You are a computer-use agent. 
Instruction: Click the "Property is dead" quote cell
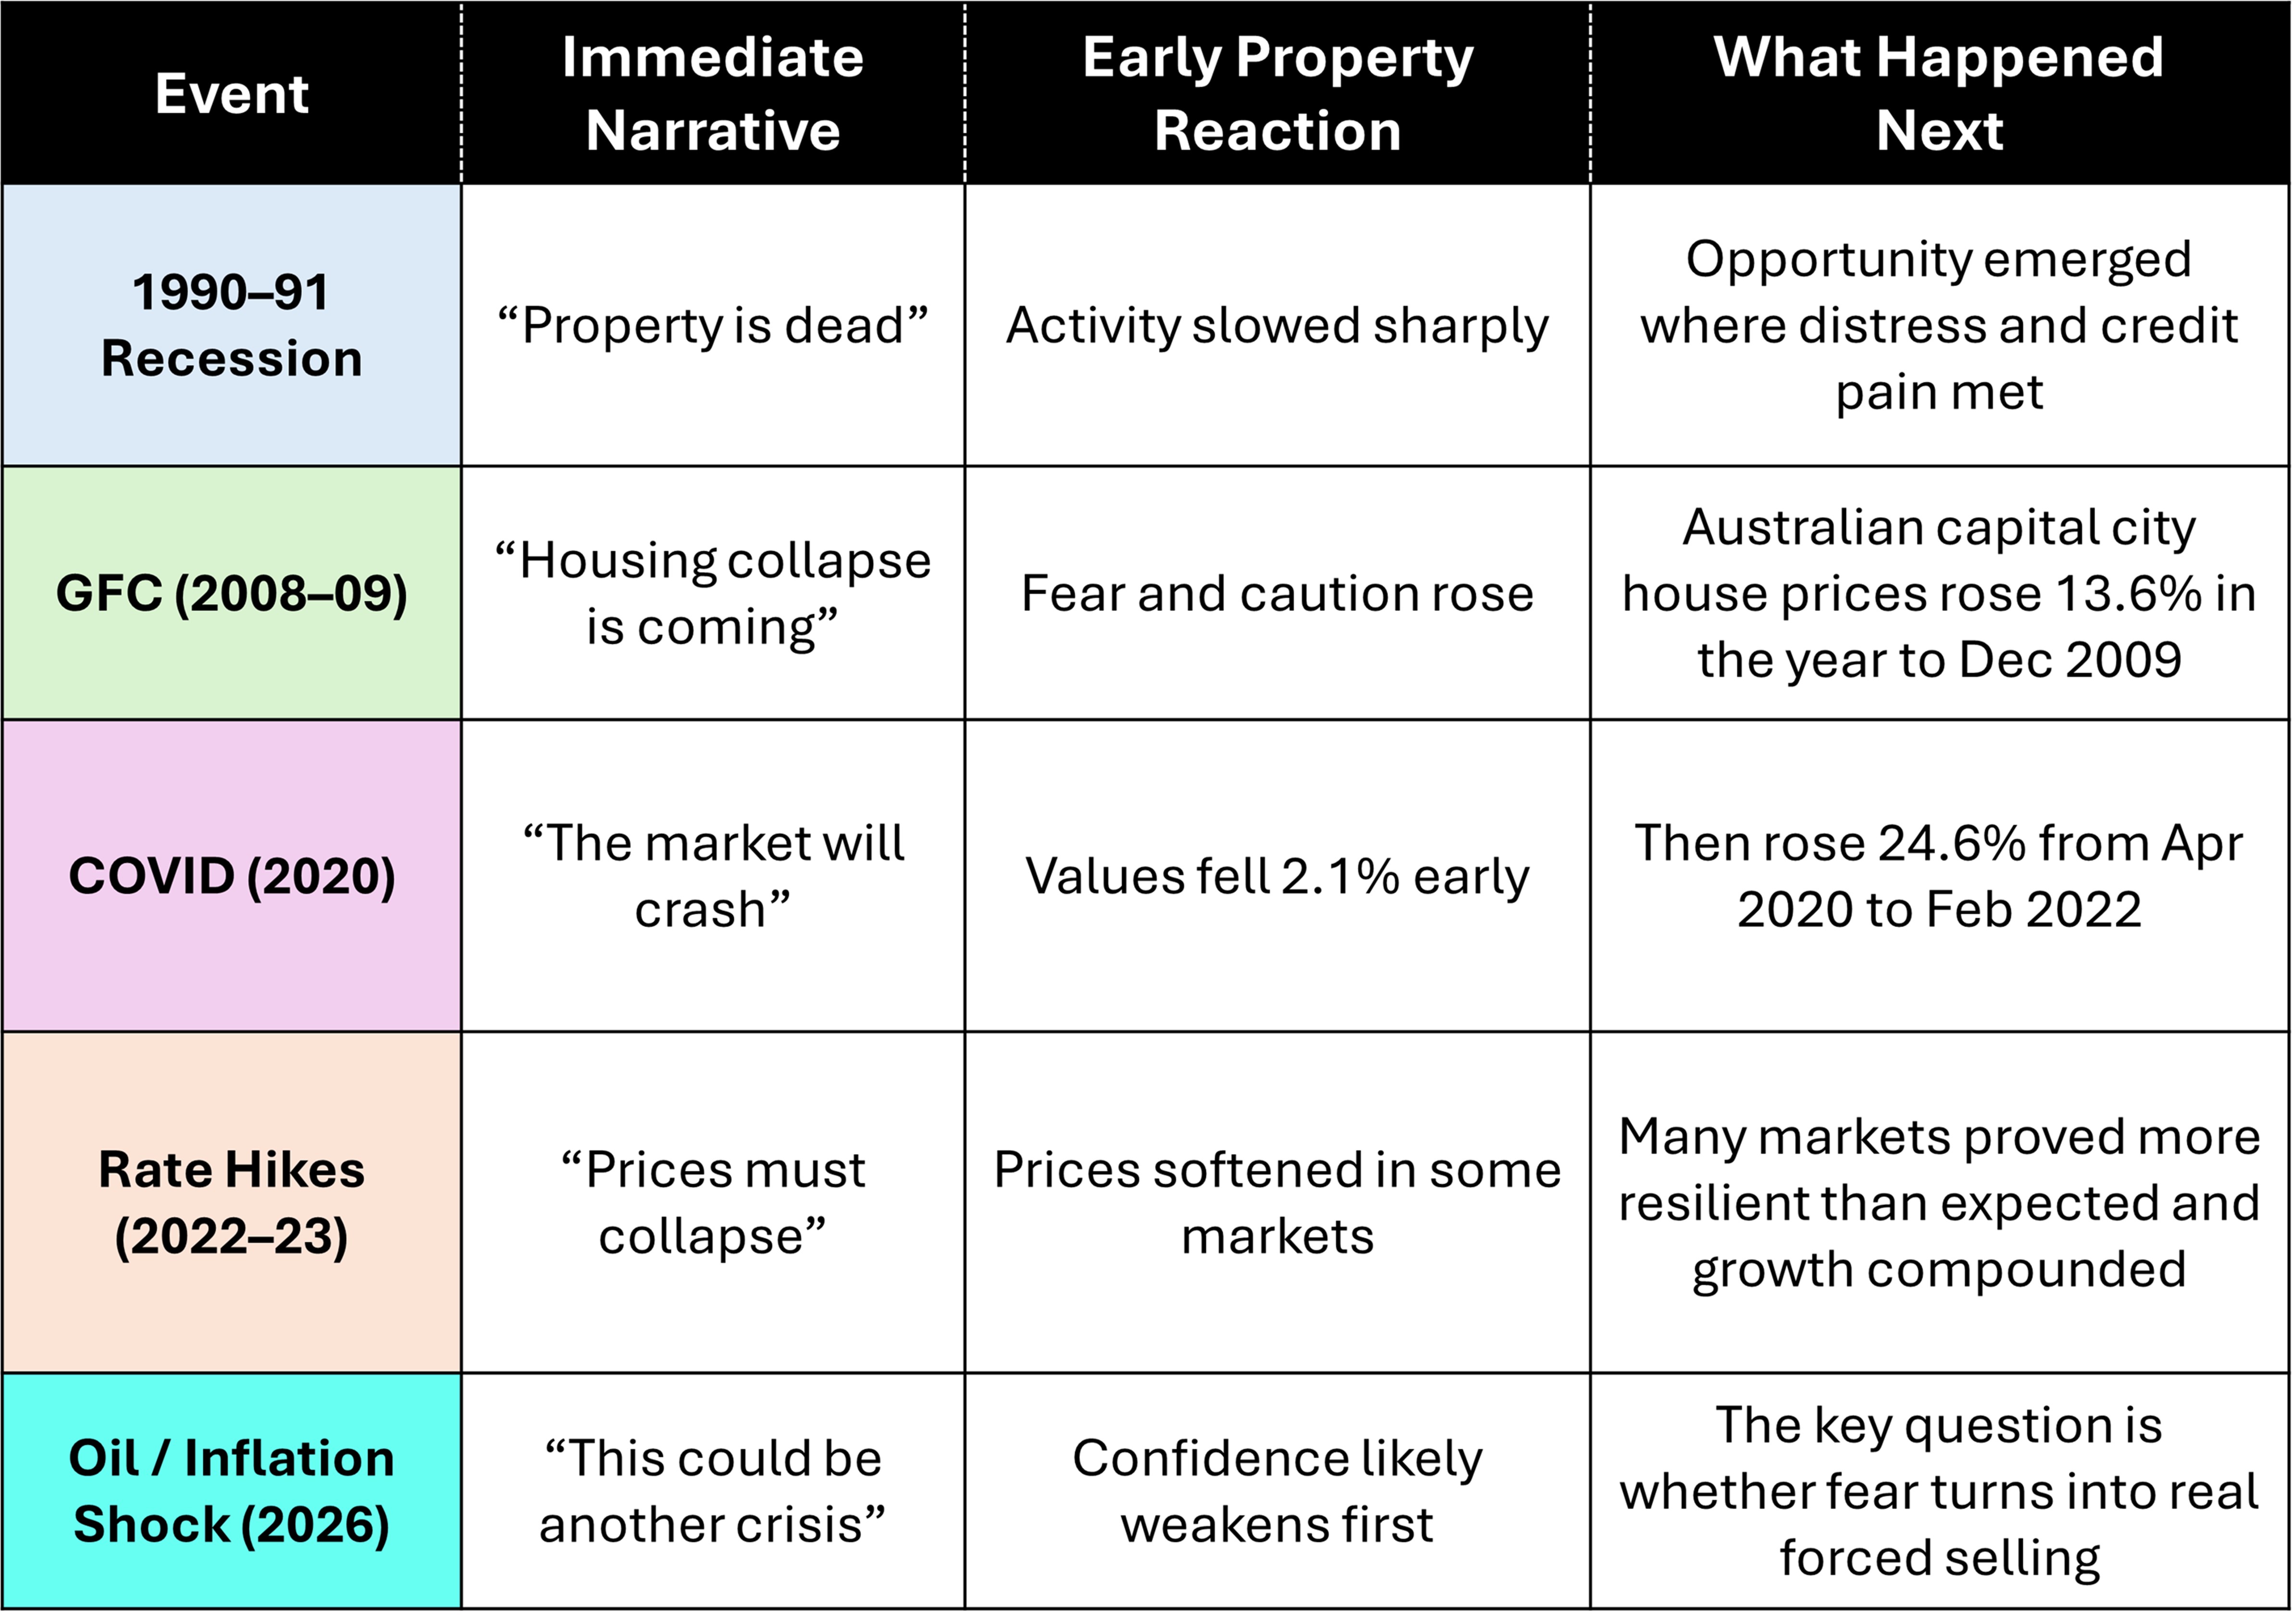click(712, 325)
